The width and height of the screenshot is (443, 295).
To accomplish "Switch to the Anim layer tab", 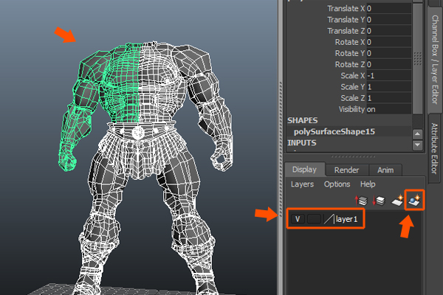I will (385, 170).
